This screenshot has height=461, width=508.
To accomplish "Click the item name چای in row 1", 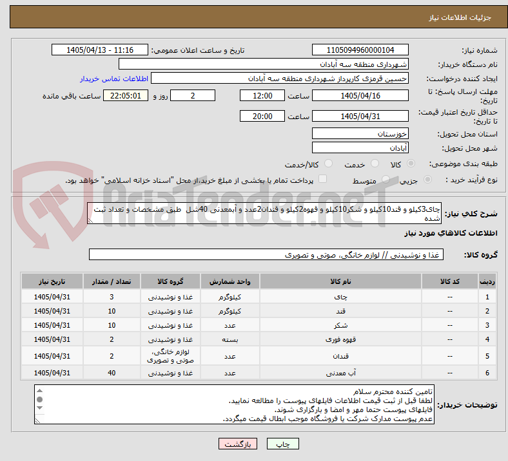I will (x=340, y=297).
